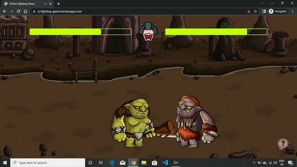Go back to previous page
Image resolution: width=297 pixels, height=167 pixels.
[5, 11]
